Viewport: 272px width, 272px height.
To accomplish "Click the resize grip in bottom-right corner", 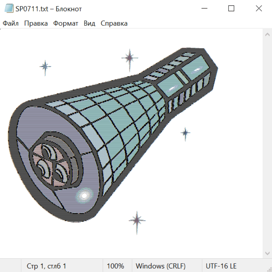I will [269, 269].
